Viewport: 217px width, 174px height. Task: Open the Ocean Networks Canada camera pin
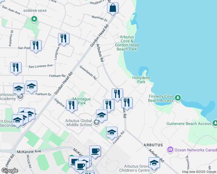[170, 150]
